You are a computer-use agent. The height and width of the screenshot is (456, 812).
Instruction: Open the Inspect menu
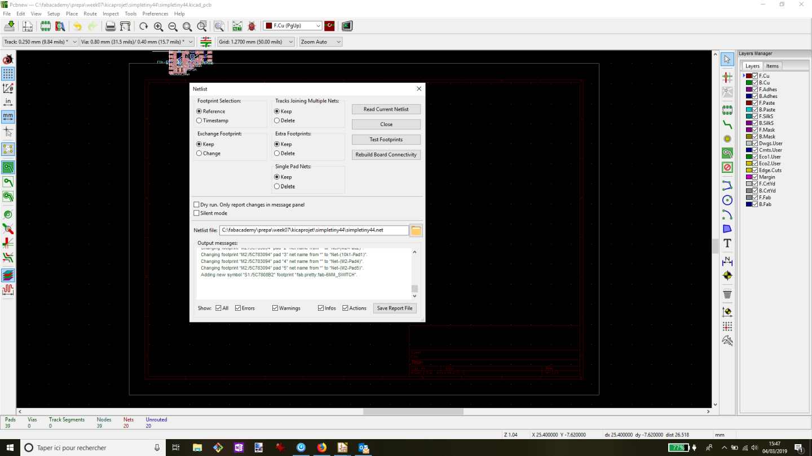111,14
